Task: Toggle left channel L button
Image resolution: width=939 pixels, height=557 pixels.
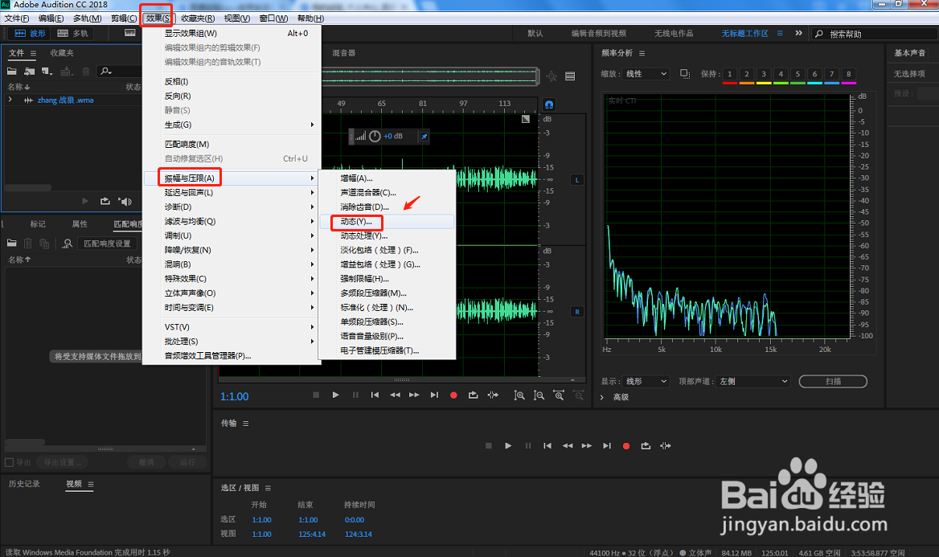Action: tap(577, 180)
